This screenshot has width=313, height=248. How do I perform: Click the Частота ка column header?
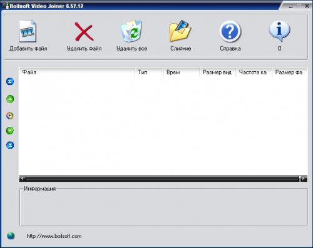click(x=254, y=72)
